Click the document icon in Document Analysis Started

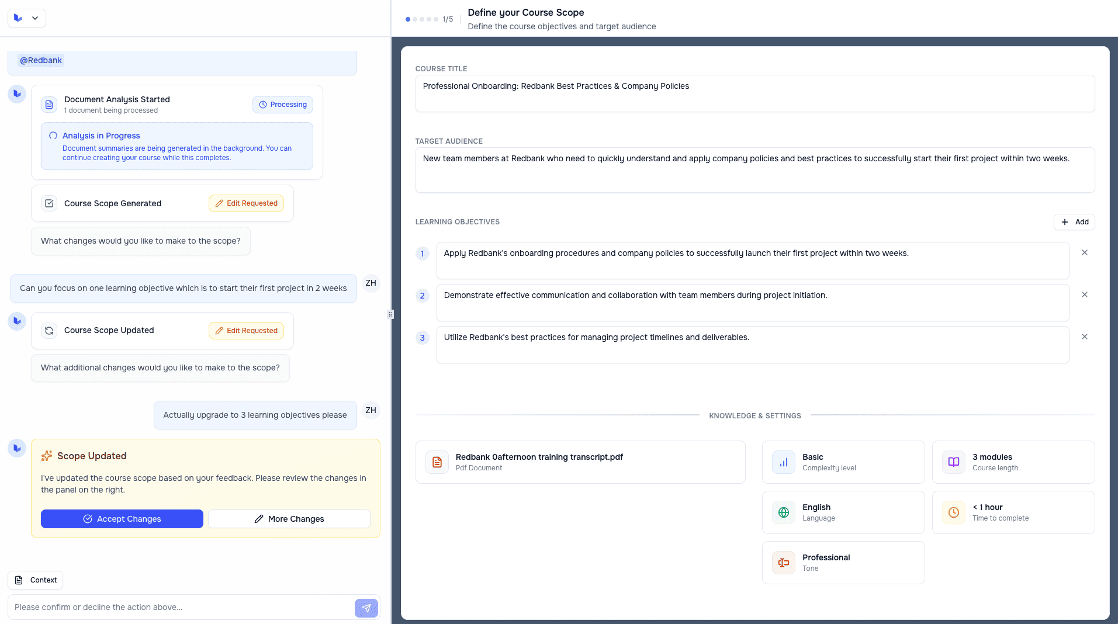pos(49,104)
